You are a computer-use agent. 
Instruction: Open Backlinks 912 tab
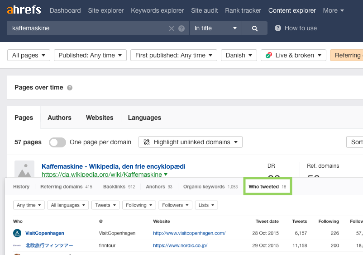click(x=119, y=187)
